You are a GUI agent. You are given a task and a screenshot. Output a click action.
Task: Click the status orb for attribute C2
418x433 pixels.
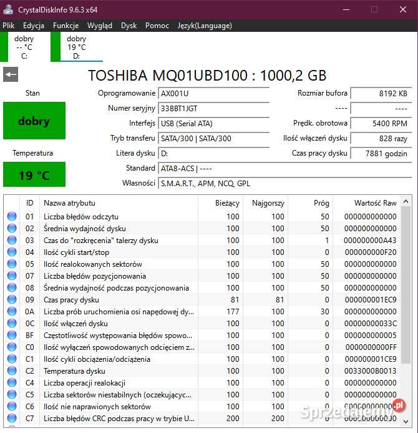12,371
